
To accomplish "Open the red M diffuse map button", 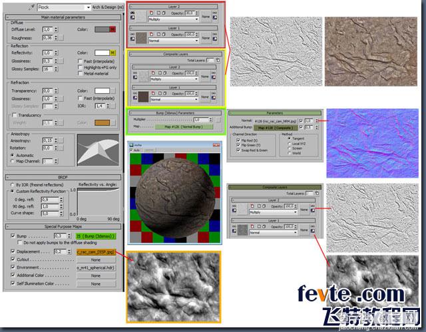I will [112, 29].
